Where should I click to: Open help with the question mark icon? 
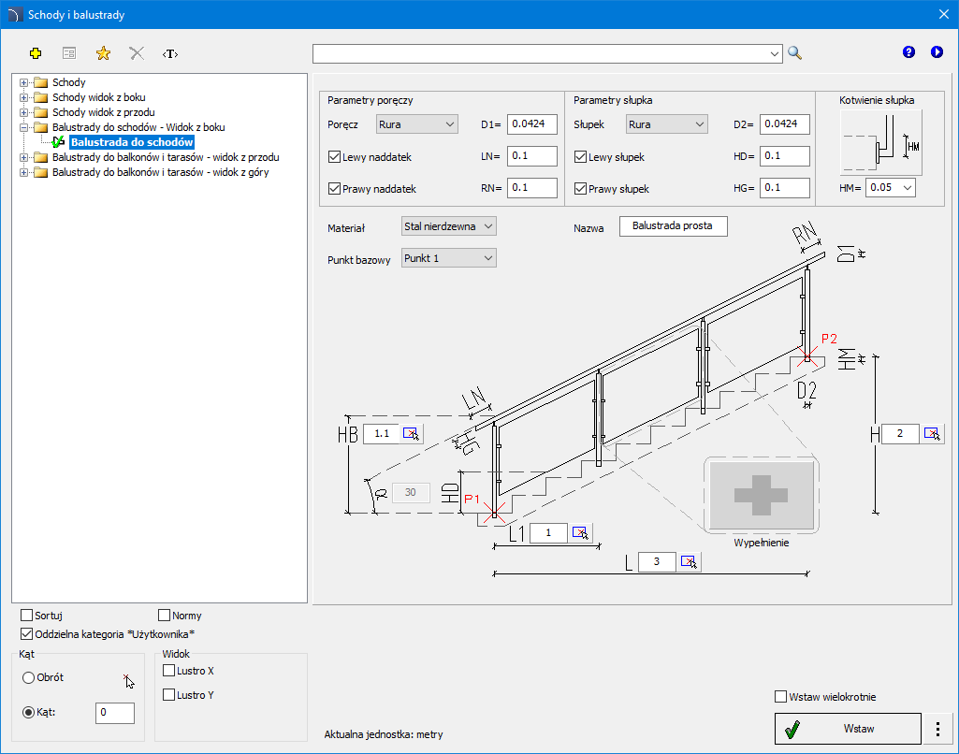pyautogui.click(x=908, y=52)
